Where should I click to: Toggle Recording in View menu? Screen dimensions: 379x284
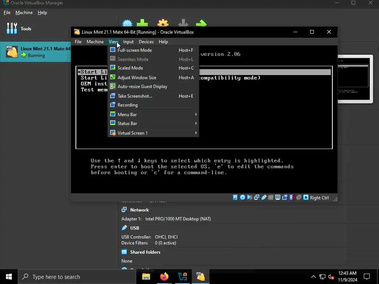[153, 105]
